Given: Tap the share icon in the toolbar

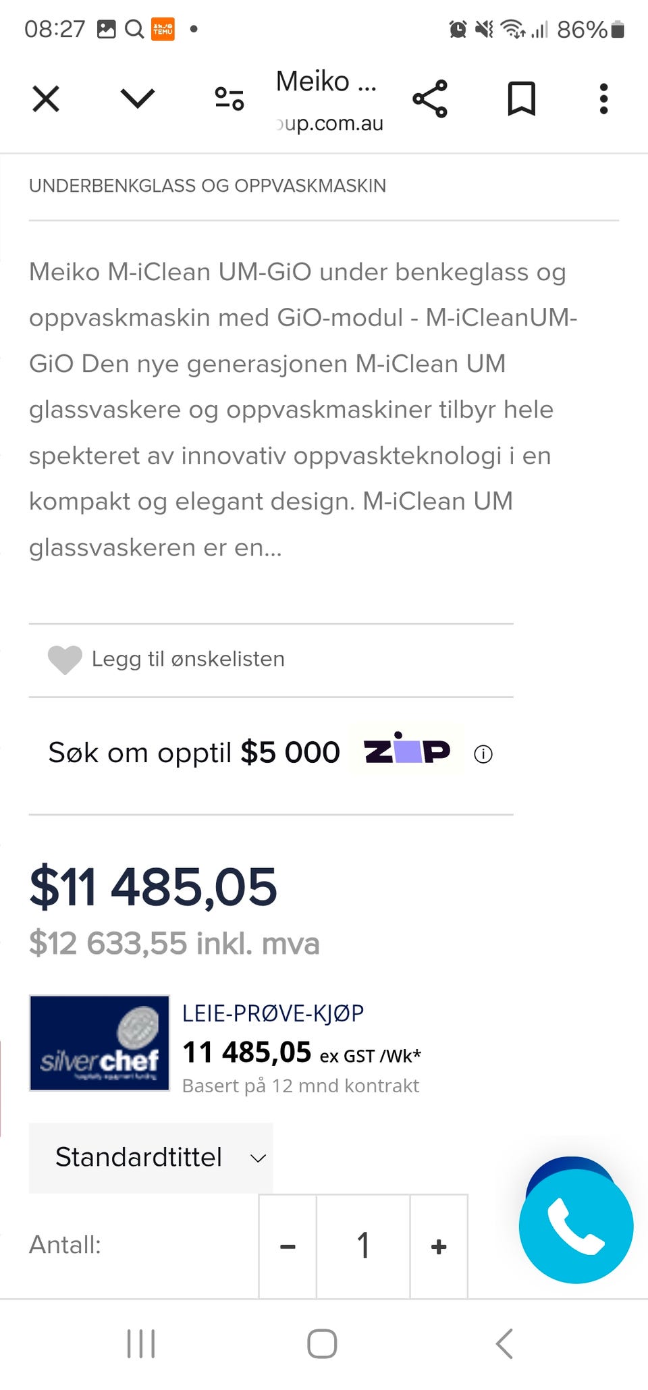Looking at the screenshot, I should [430, 99].
